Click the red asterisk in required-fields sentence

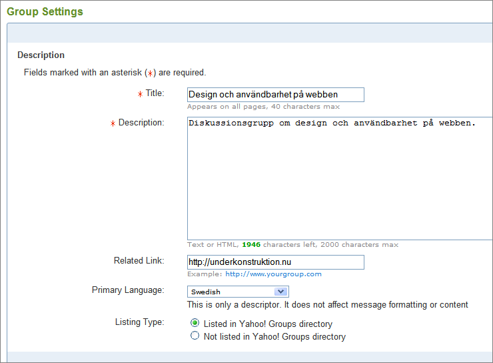click(x=151, y=73)
